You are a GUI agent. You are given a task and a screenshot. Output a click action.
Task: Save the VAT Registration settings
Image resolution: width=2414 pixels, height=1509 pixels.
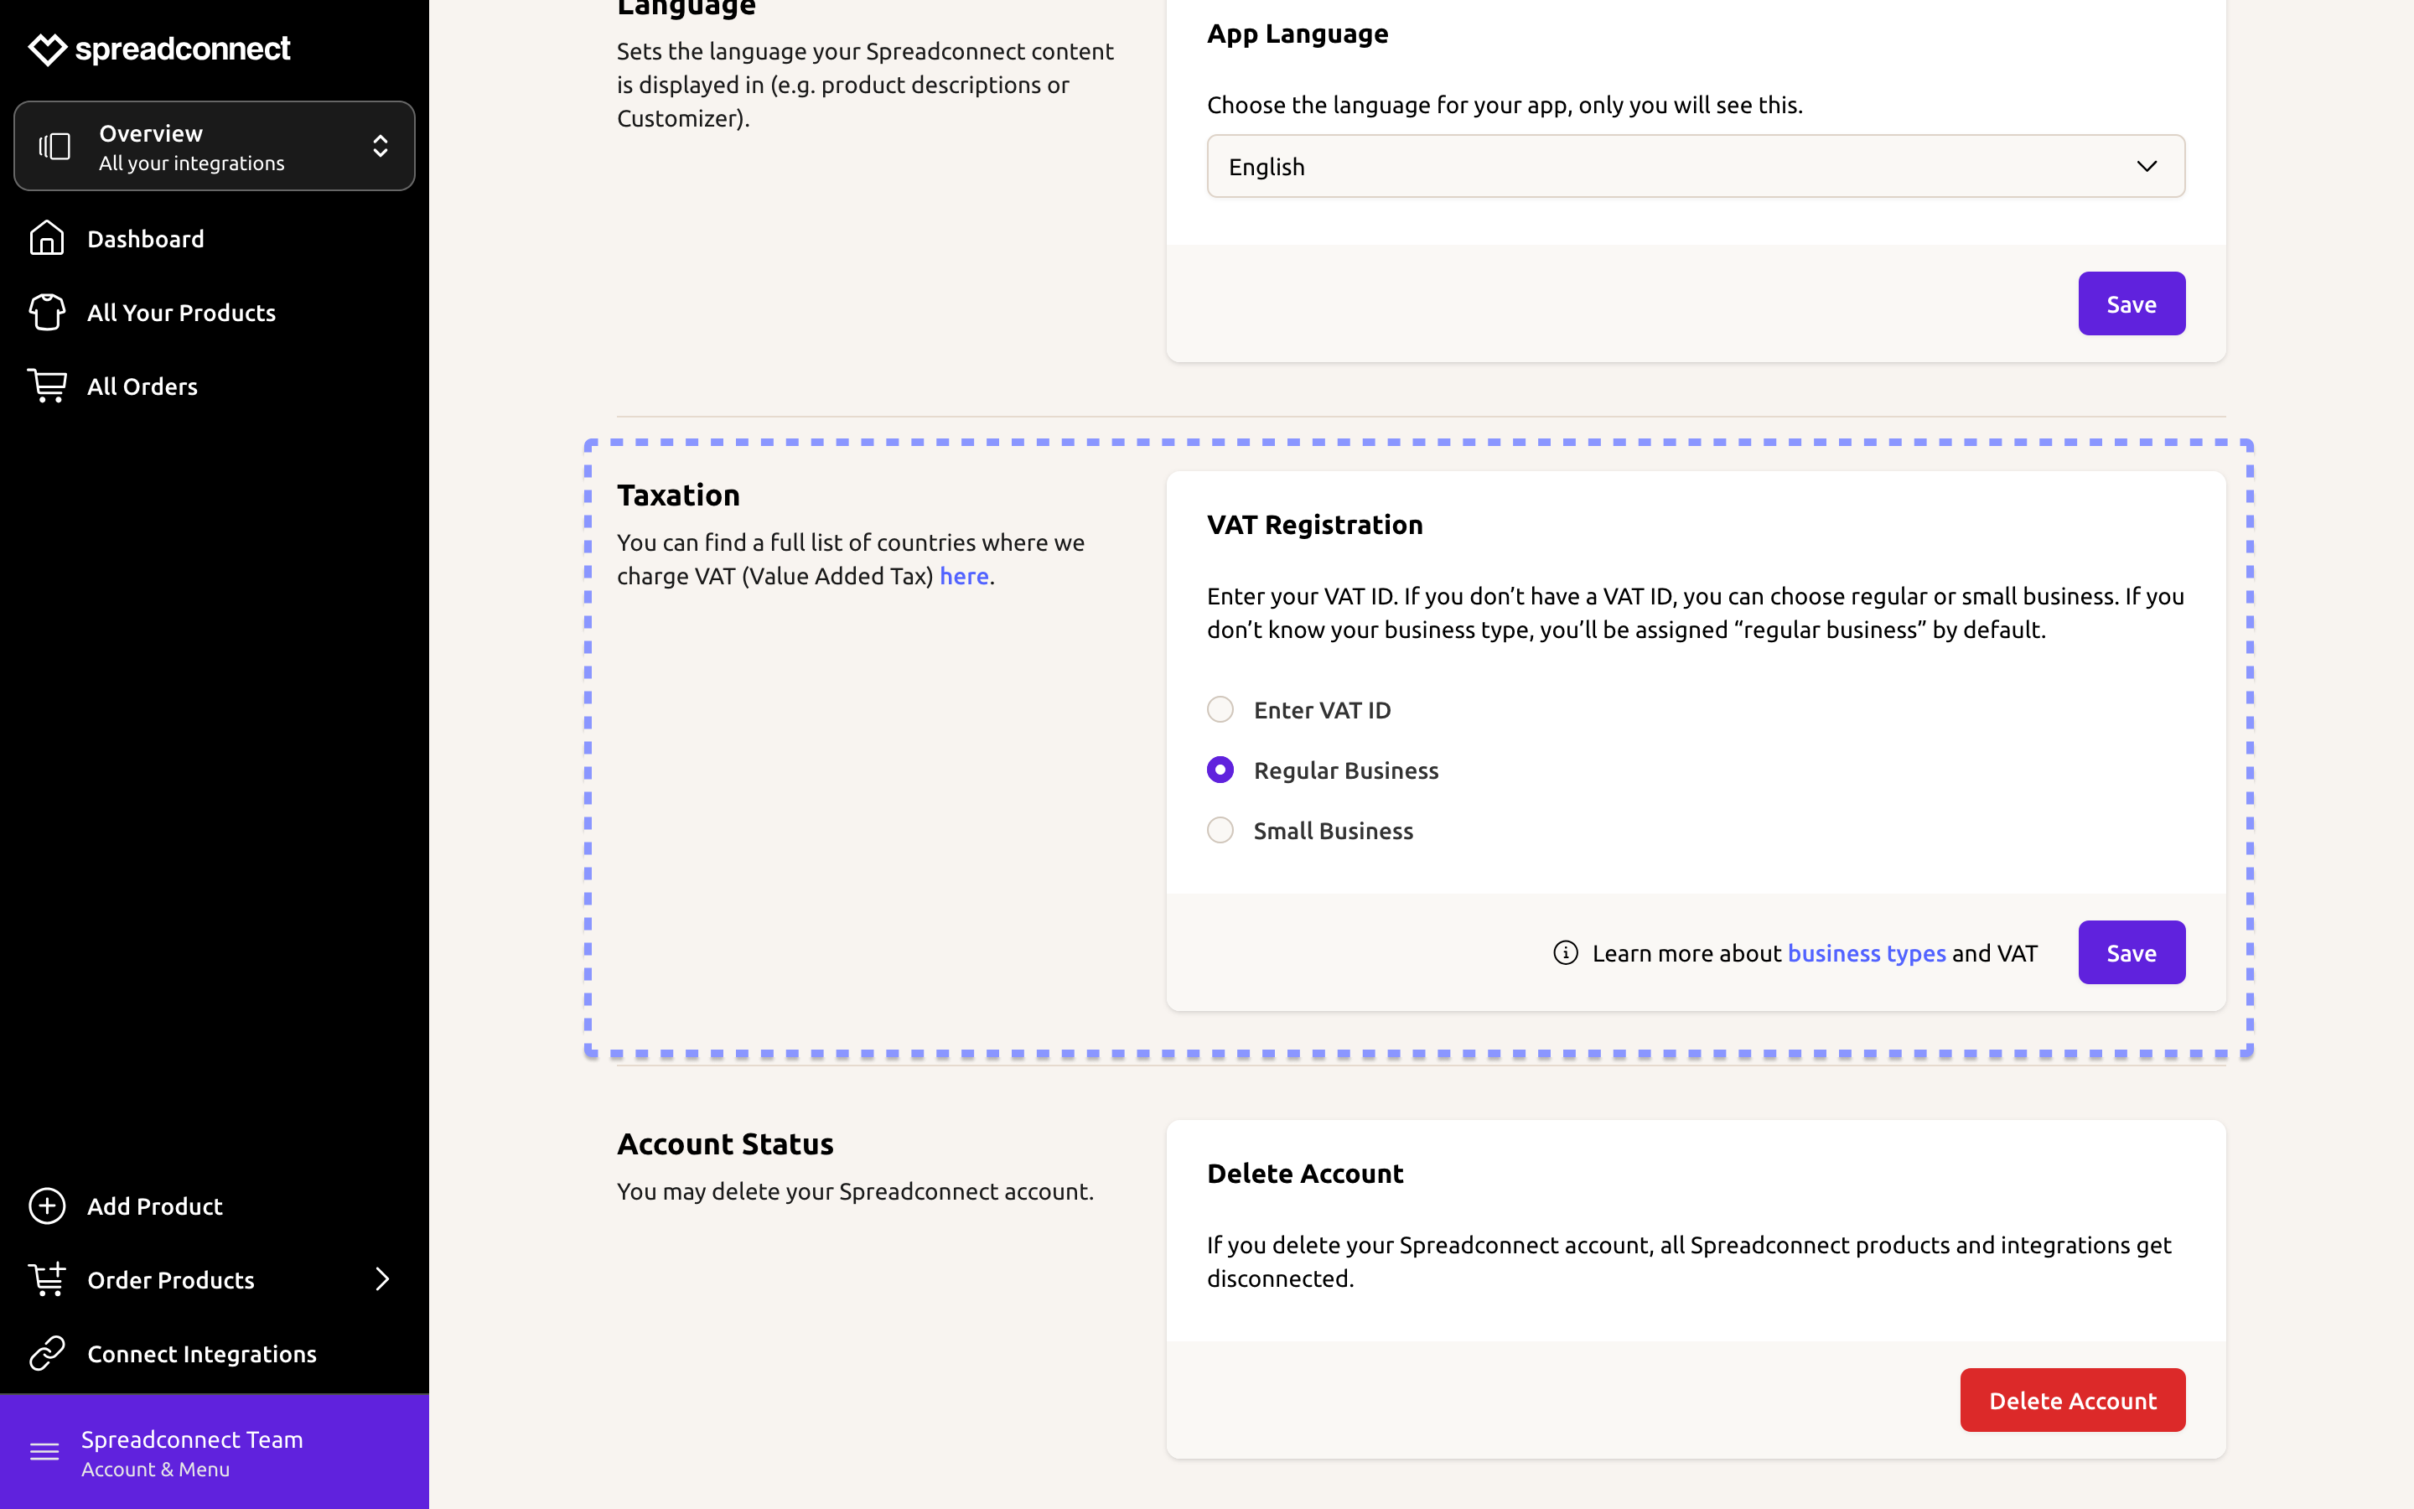click(2132, 952)
